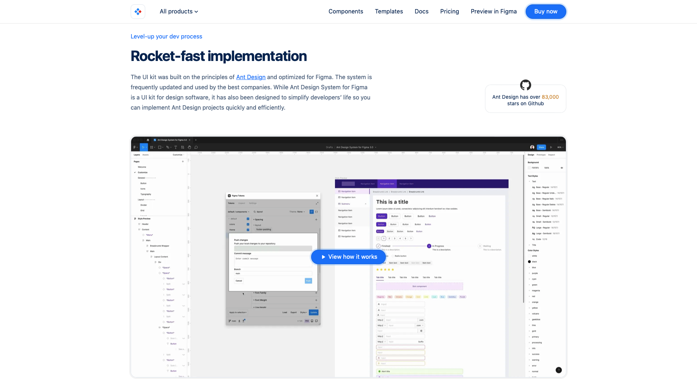Viewport: 697px width, 392px height.
Task: Open the Assets tab in the Figma sidebar
Action: pyautogui.click(x=146, y=155)
